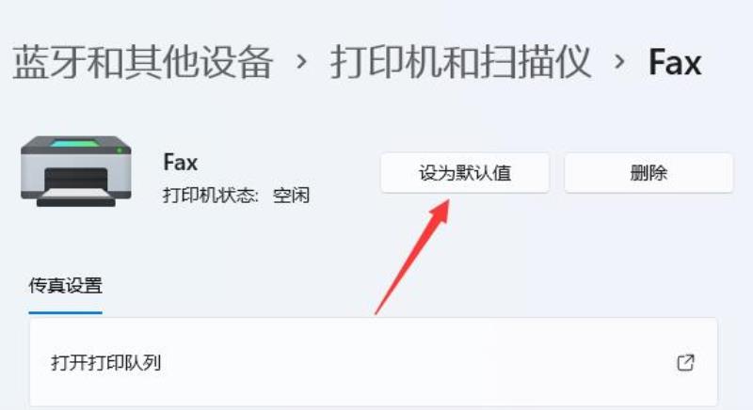Navigate to 打印机和扫描仪 breadcrumb
The image size is (753, 410).
(x=460, y=62)
